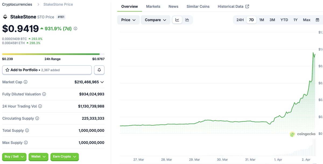Click the Cryptocurrencies breadcrumb link
The image size is (323, 164).
point(17,4)
